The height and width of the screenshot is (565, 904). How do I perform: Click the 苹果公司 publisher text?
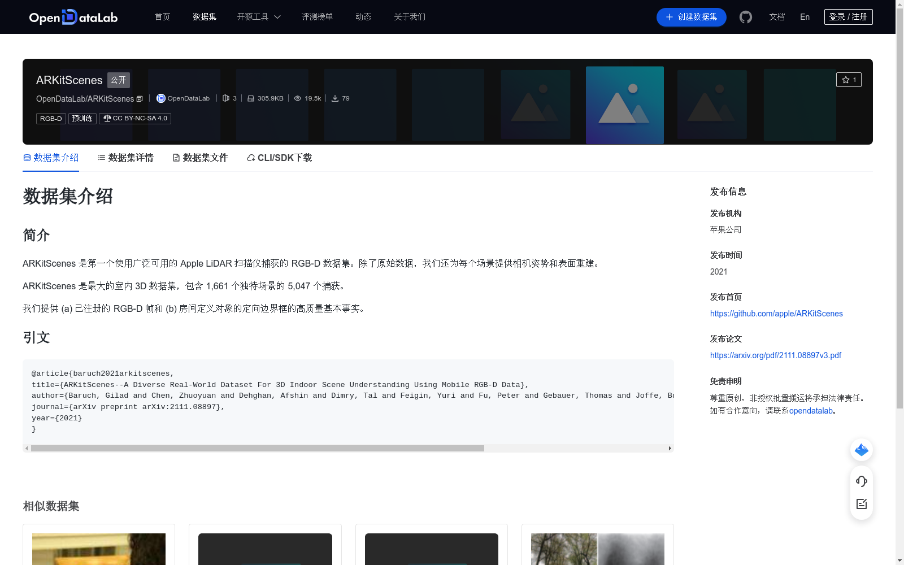[x=725, y=230]
